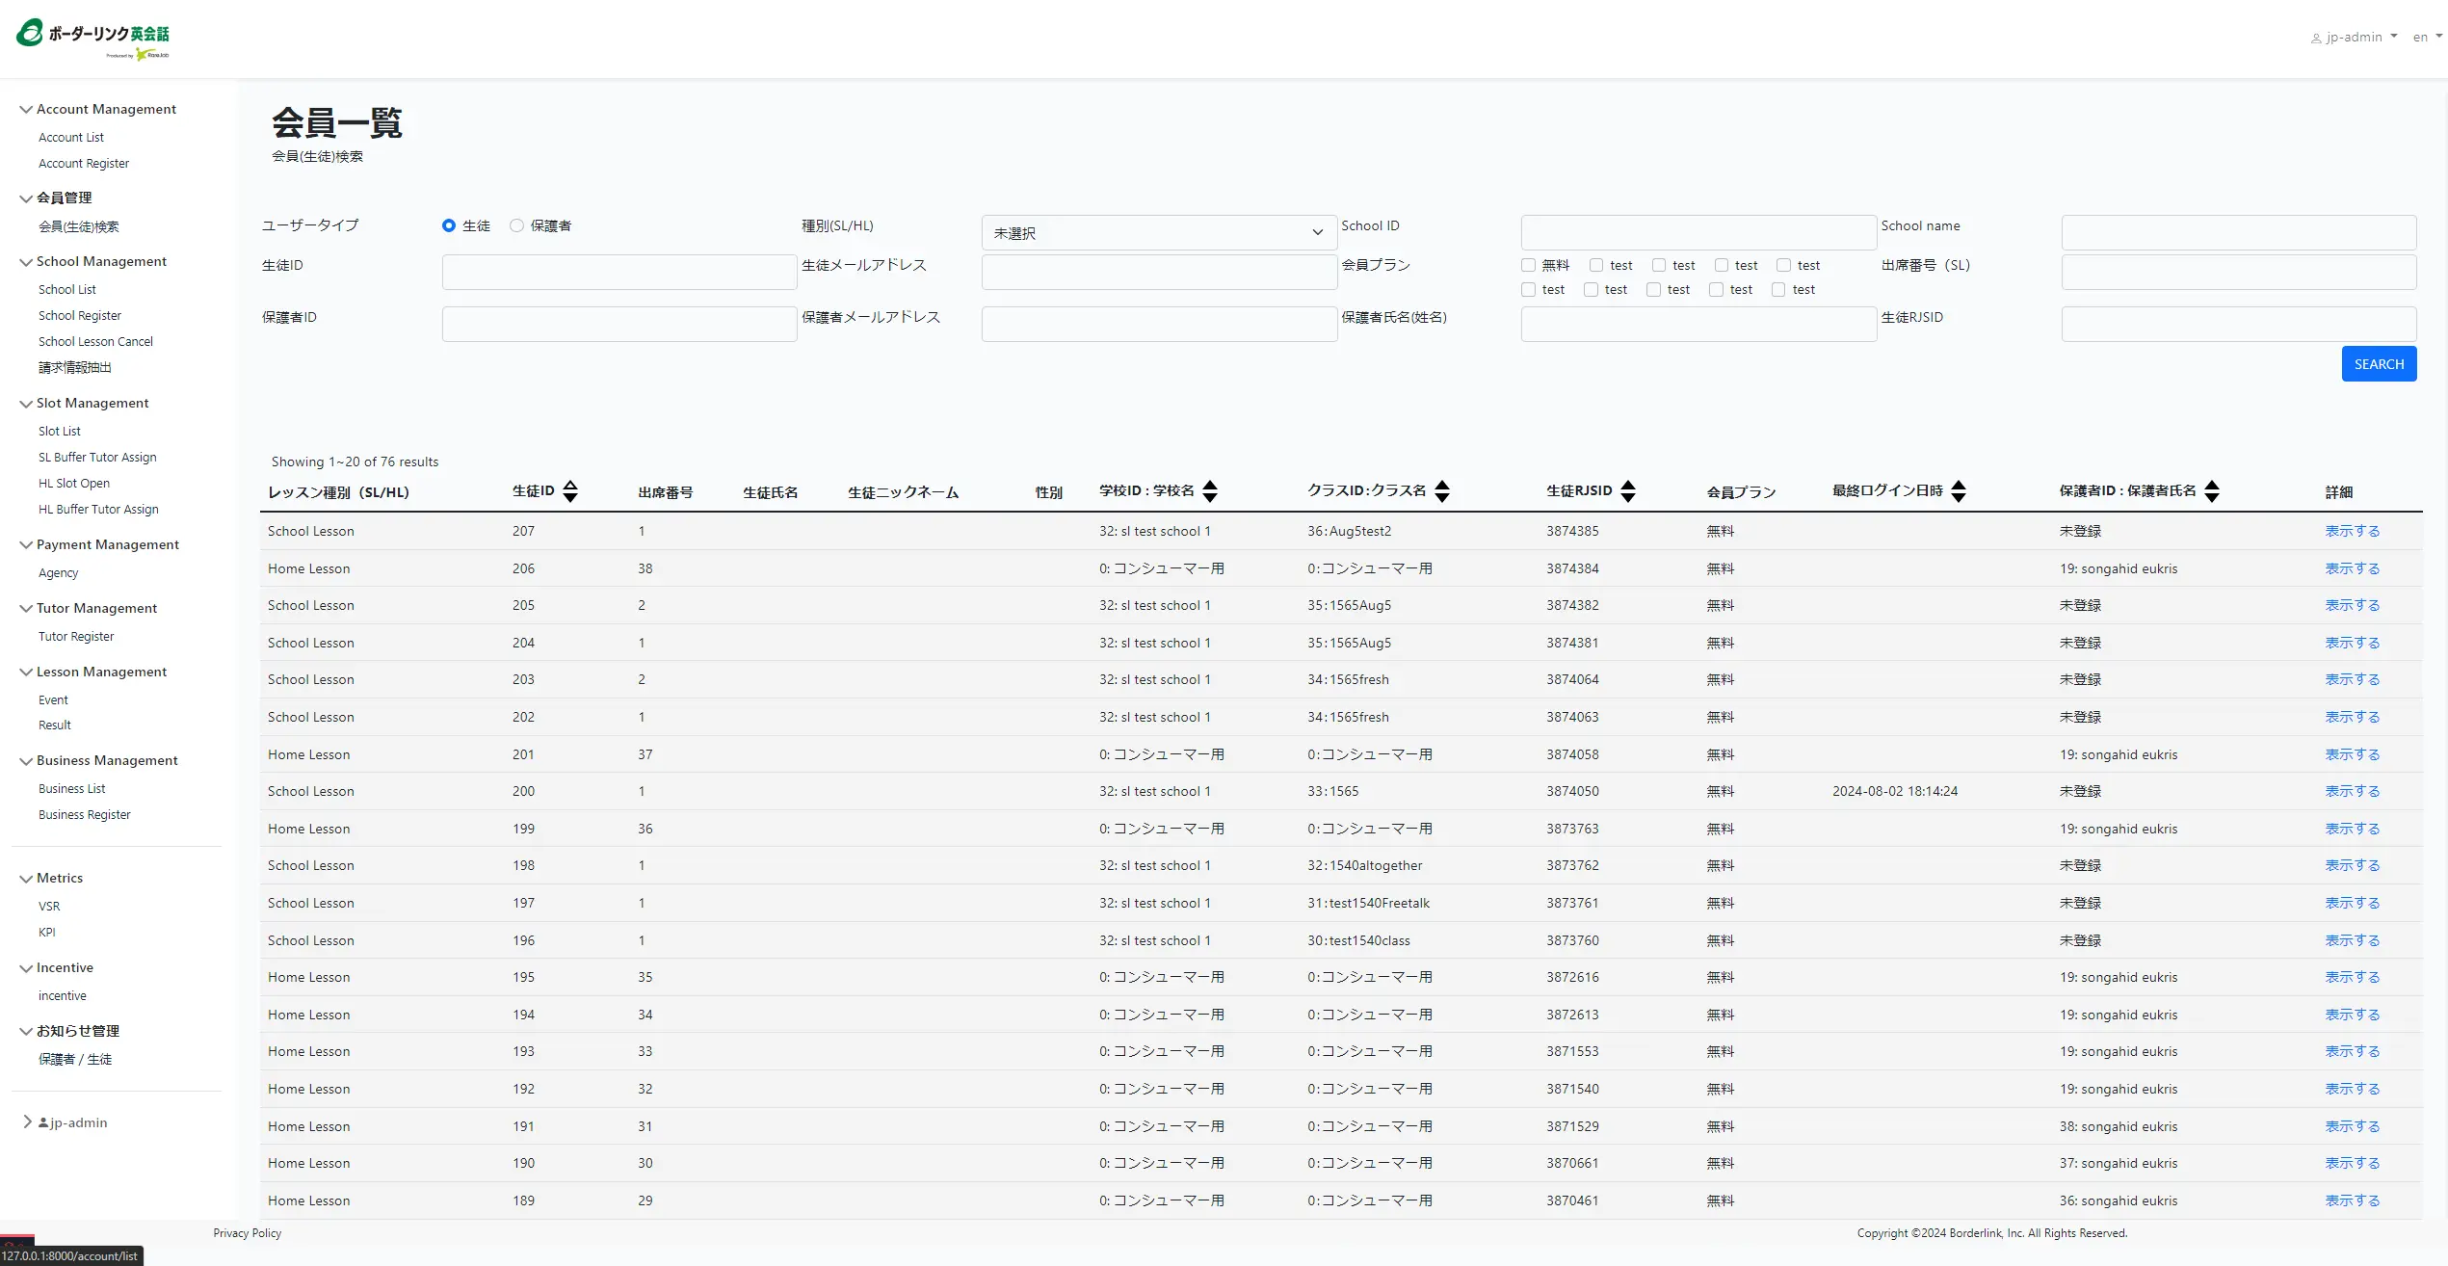Open School List in sidebar
Screen dimensions: 2448x1266
click(x=67, y=290)
